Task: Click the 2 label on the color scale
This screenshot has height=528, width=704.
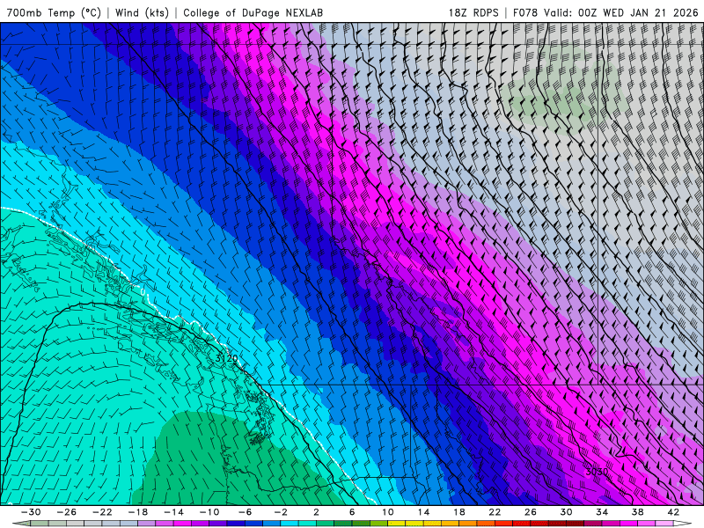Action: pyautogui.click(x=316, y=512)
